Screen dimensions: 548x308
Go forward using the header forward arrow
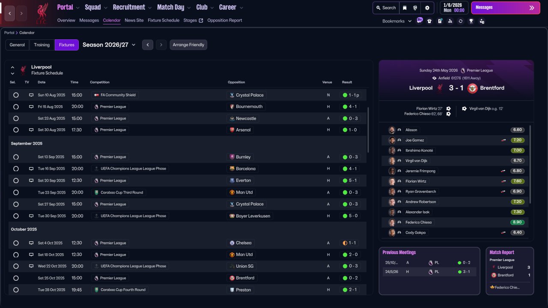coord(21,13)
